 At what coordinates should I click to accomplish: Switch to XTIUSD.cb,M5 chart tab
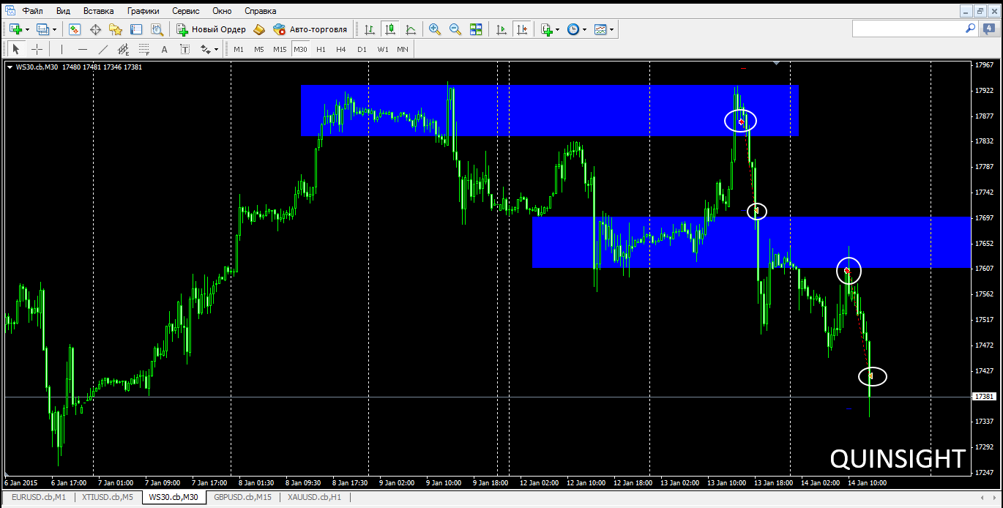[x=108, y=498]
